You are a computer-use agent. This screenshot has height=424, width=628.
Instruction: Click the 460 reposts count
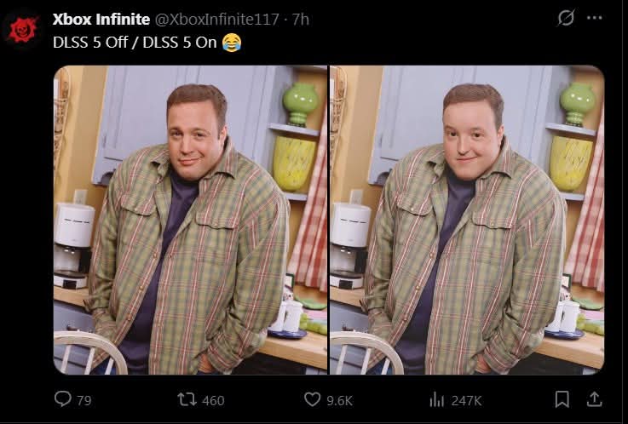pos(213,400)
